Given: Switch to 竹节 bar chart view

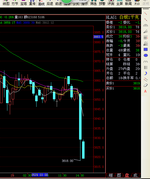Looking at the screenshot, I should coord(15,3).
